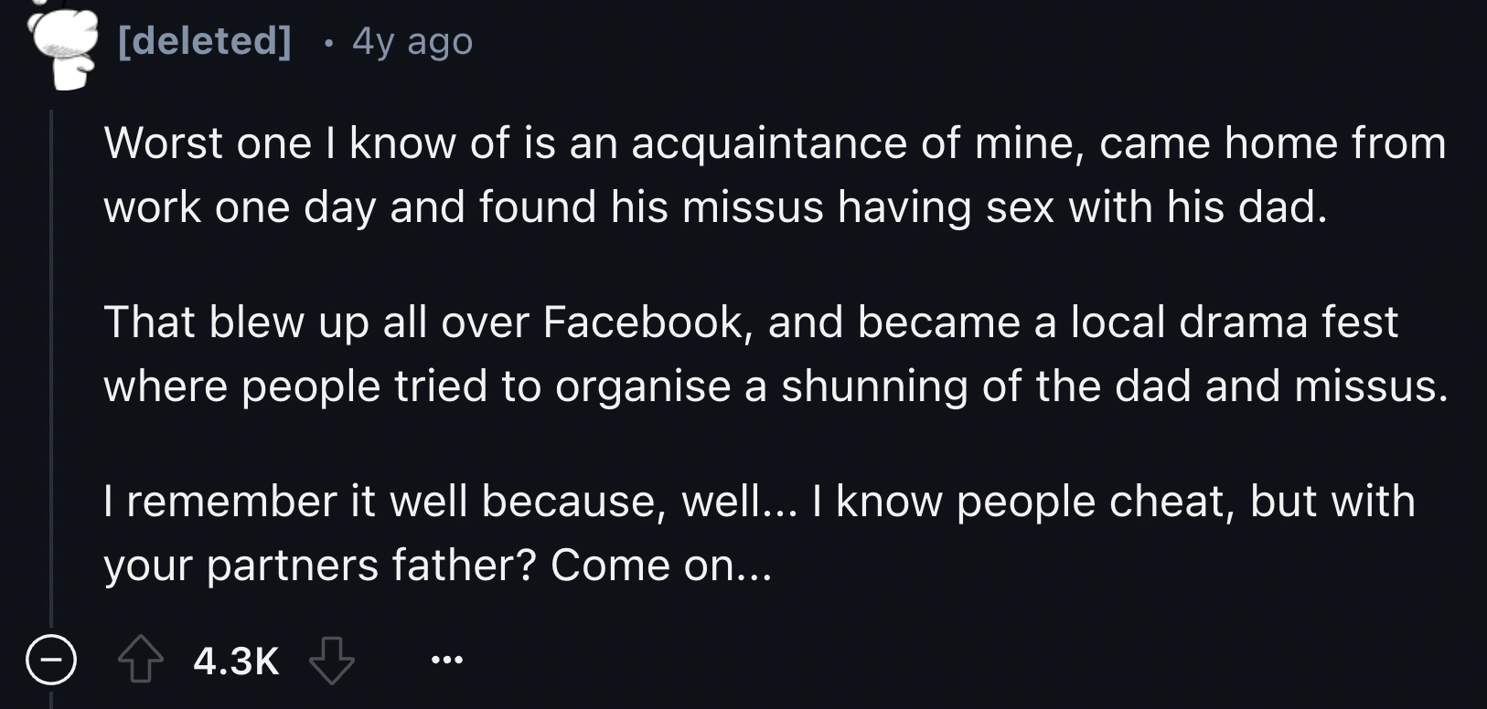Click the line starting 'Worst one I know'
The height and width of the screenshot is (709, 1487).
click(774, 143)
